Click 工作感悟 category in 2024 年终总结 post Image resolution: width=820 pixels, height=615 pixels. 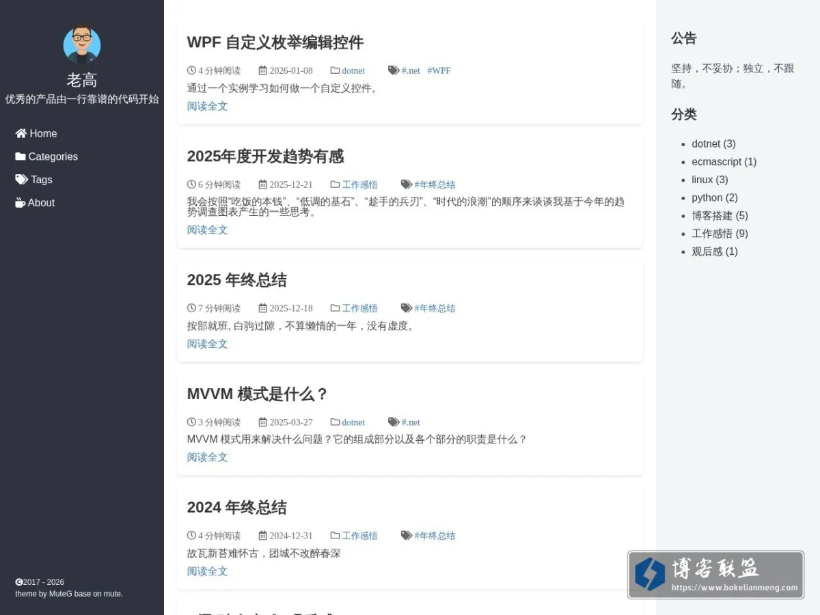click(x=359, y=536)
